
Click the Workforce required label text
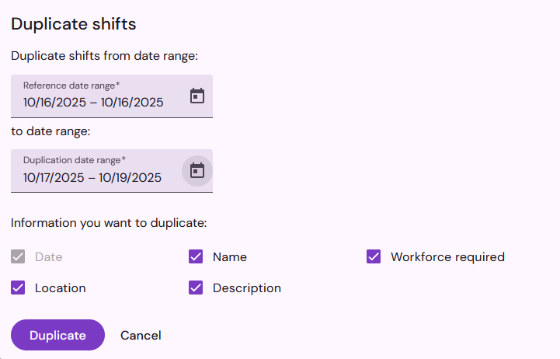click(447, 257)
